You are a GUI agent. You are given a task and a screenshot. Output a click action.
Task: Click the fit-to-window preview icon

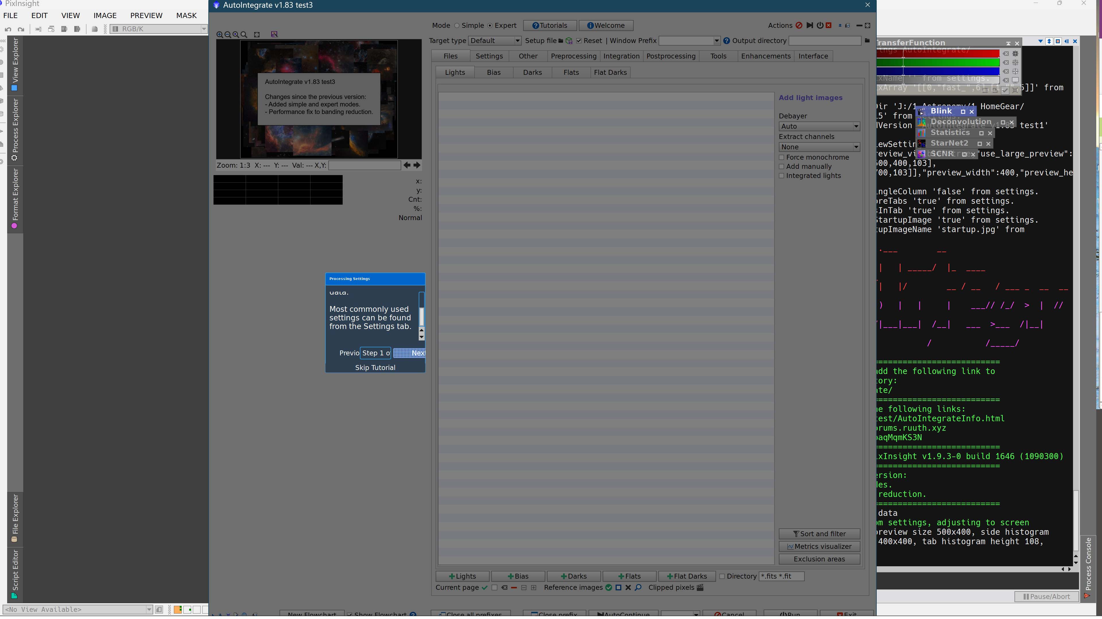257,35
